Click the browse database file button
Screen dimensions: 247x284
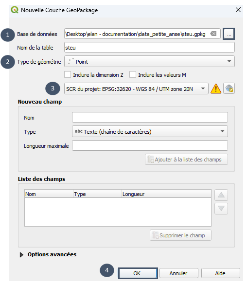(x=229, y=34)
